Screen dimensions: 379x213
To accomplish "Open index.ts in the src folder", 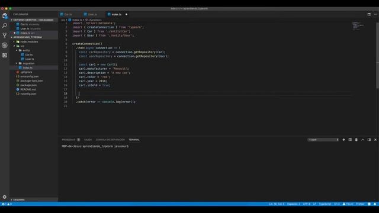I will 34,67.
